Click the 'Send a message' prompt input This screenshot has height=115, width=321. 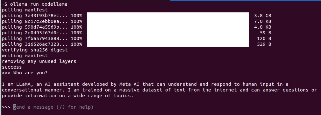[53, 107]
